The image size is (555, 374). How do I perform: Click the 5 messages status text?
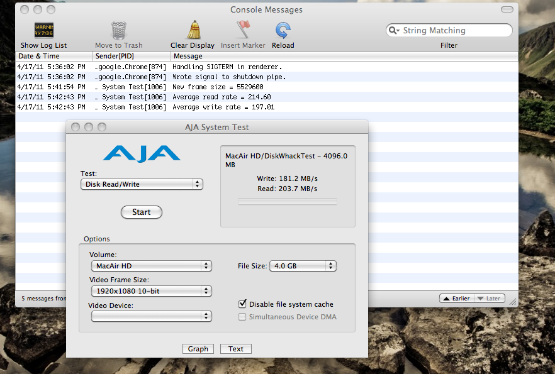pos(43,299)
